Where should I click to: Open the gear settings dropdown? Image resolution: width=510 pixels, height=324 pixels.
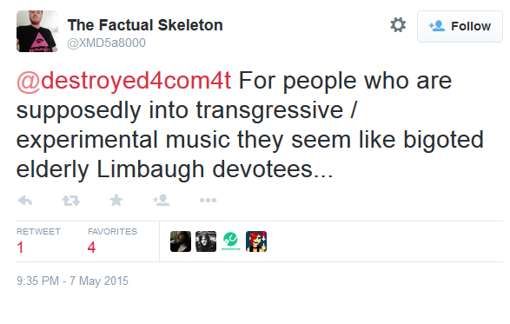pyautogui.click(x=398, y=25)
